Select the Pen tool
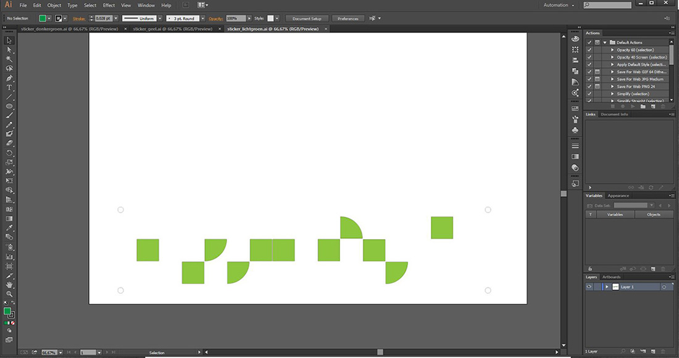Viewport: 679px width, 358px height. pos(9,78)
